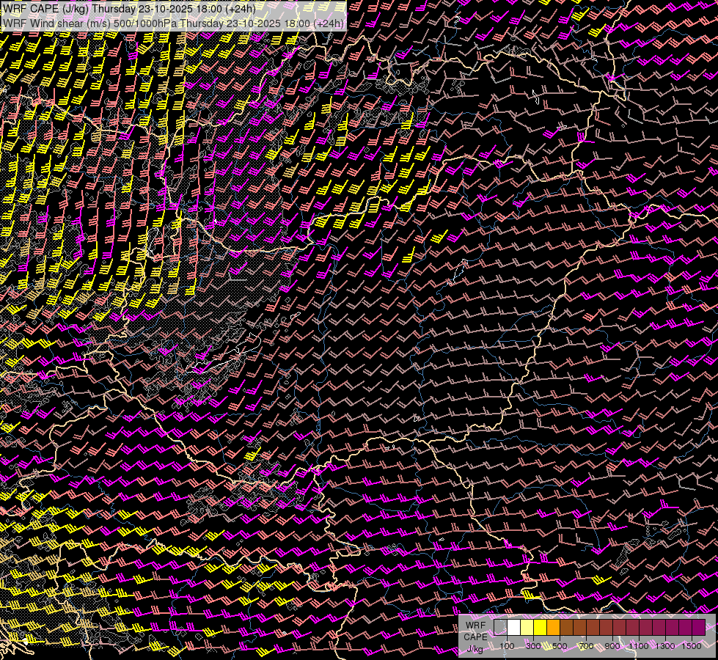Viewport: 718px width, 660px height.
Task: Click the 900 label in legend
Action: pyautogui.click(x=612, y=646)
